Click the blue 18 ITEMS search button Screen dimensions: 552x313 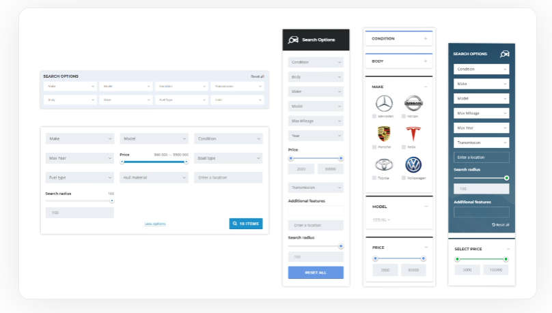pyautogui.click(x=246, y=224)
